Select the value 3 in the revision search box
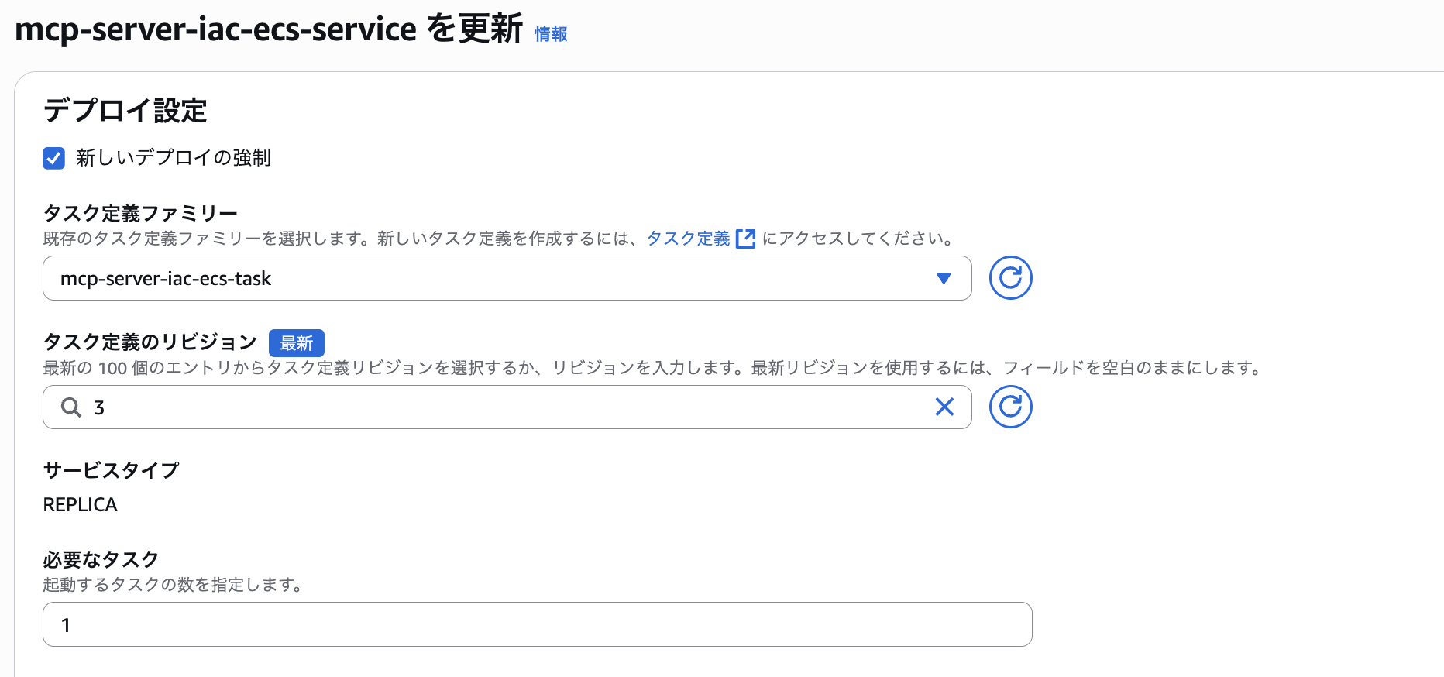The image size is (1444, 677). tap(99, 407)
